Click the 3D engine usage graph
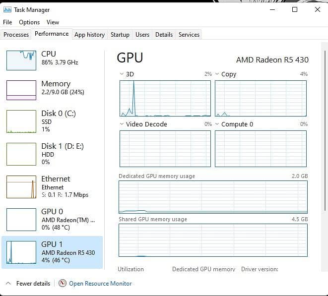Image resolution: width=328 pixels, height=296 pixels. (165, 99)
